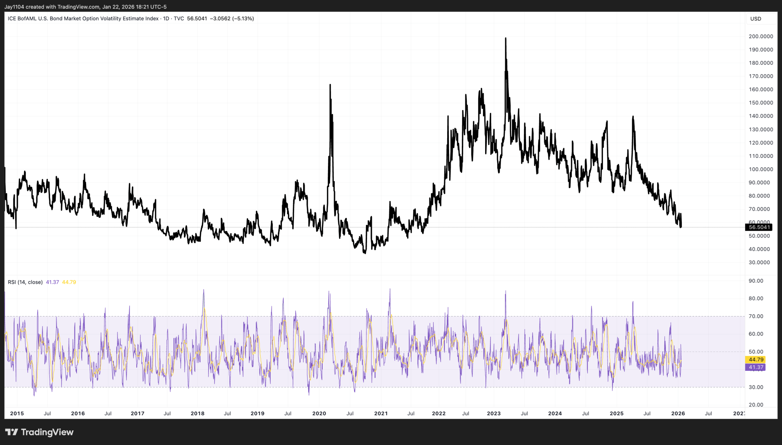The image size is (782, 445).
Task: Click the TradingView logo icon
Action: click(12, 432)
